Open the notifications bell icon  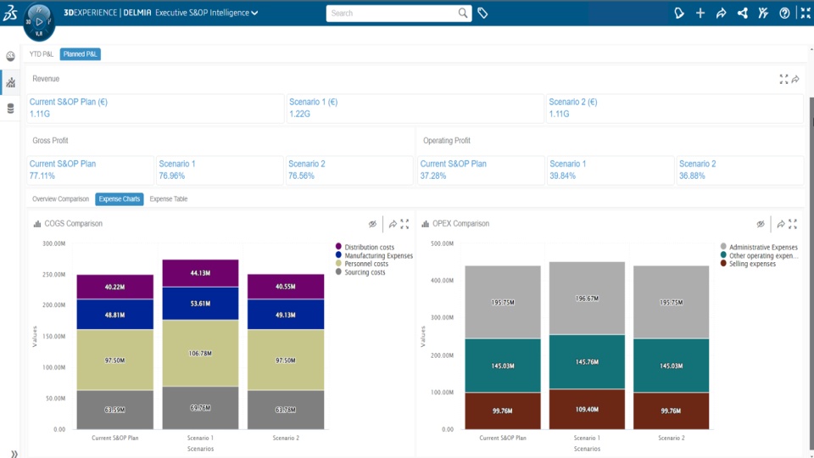click(x=679, y=13)
